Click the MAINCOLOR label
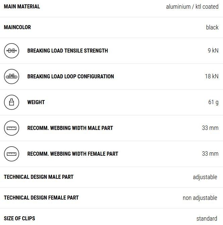This screenshot has width=223, height=225. (17, 27)
